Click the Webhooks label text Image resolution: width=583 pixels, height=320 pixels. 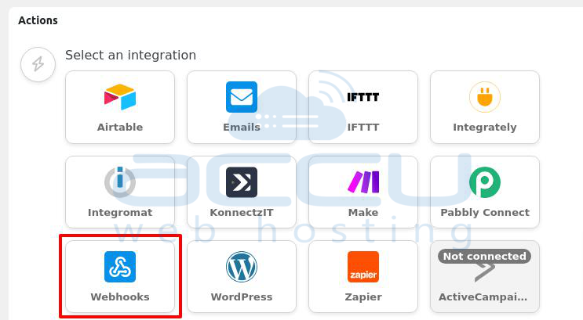(x=120, y=297)
